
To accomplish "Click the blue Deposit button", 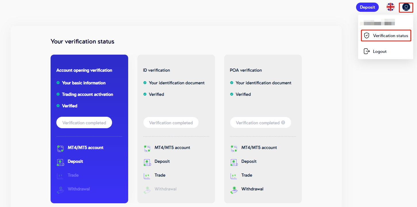I will click(x=367, y=7).
